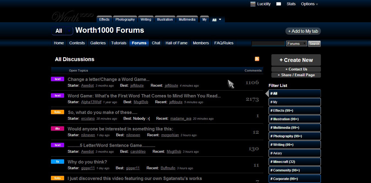The width and height of the screenshot is (371, 183).
Task: Select the Forums navigation item
Action: coord(139,43)
